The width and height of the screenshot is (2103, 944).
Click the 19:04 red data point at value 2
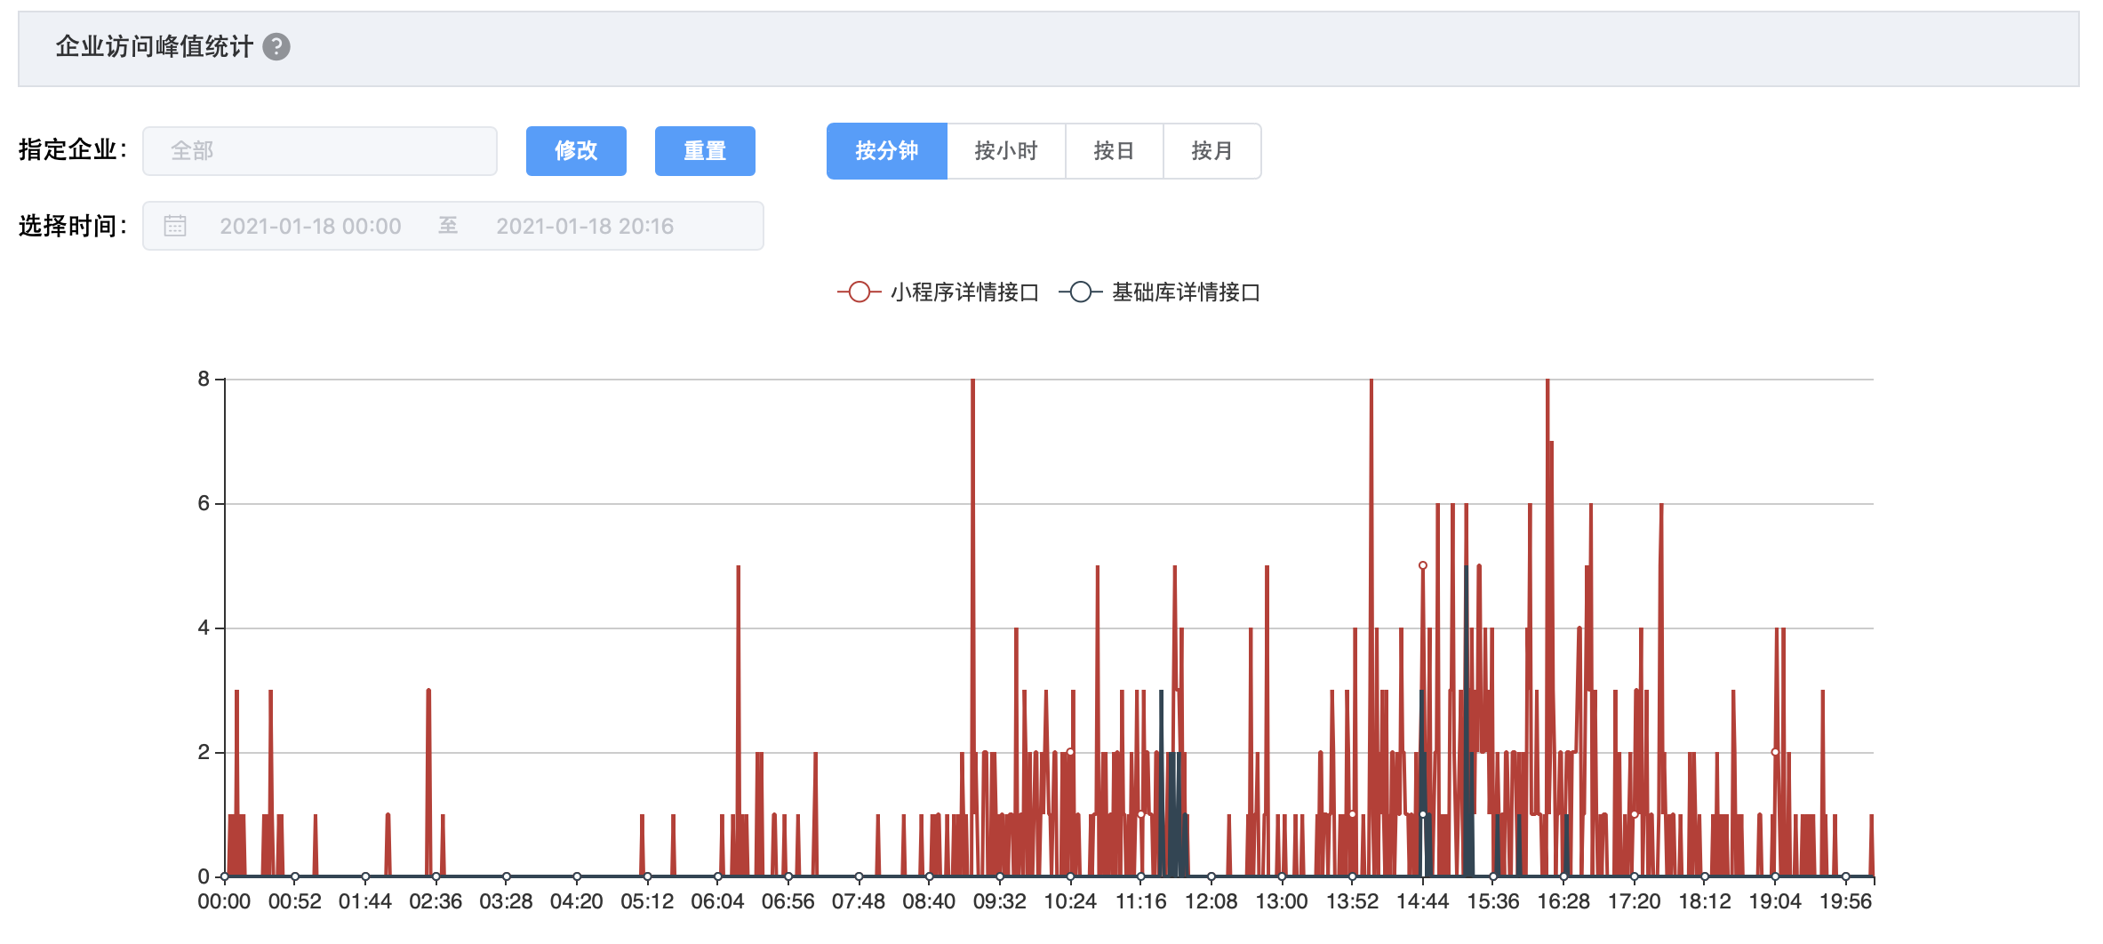point(1775,752)
